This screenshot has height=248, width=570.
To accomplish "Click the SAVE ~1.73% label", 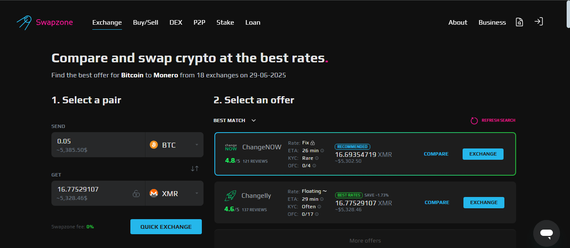I will pos(377,195).
